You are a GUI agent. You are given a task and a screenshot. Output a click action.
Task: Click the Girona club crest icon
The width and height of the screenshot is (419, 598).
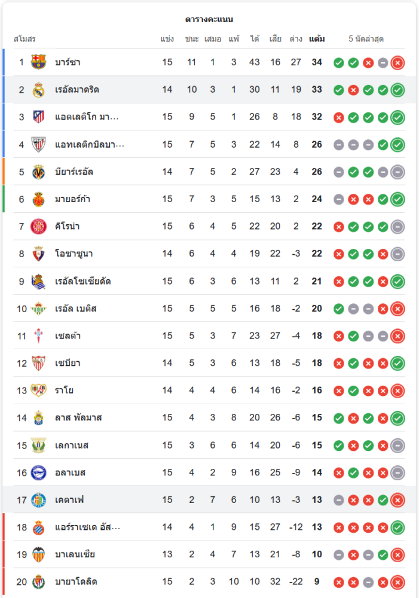[x=38, y=227]
